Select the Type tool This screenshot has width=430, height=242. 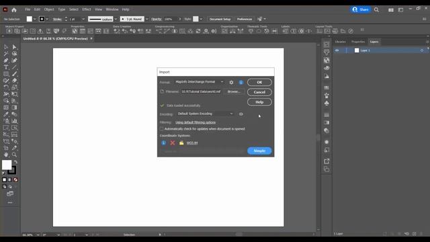(6, 67)
